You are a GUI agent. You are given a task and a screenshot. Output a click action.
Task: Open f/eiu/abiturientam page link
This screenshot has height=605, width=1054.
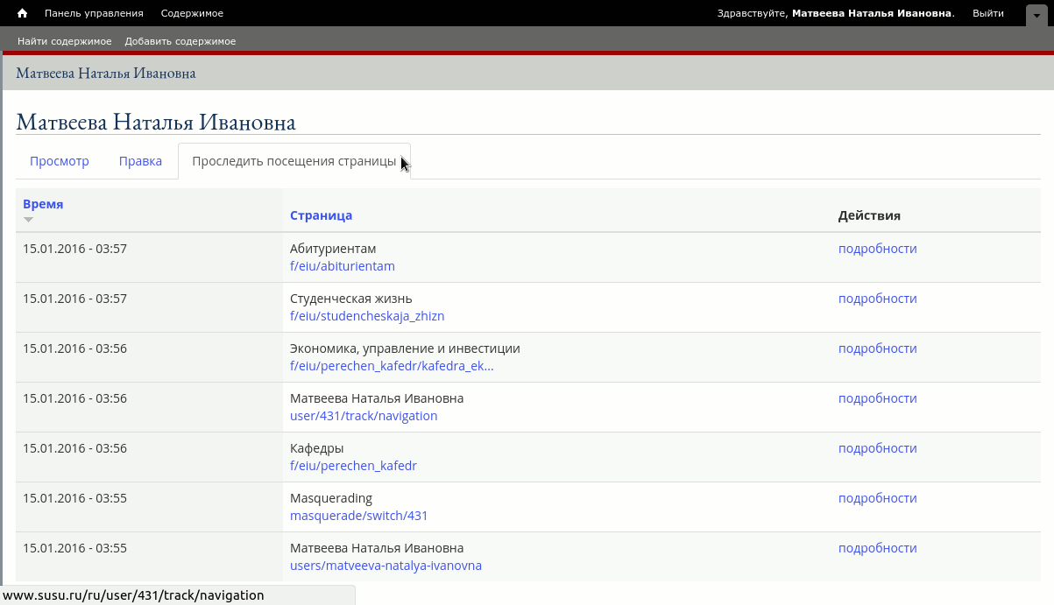coord(342,266)
